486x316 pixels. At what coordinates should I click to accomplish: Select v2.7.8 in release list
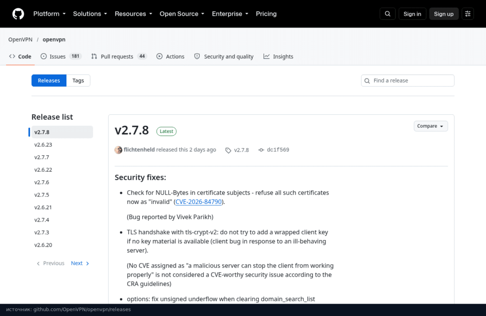(62, 132)
